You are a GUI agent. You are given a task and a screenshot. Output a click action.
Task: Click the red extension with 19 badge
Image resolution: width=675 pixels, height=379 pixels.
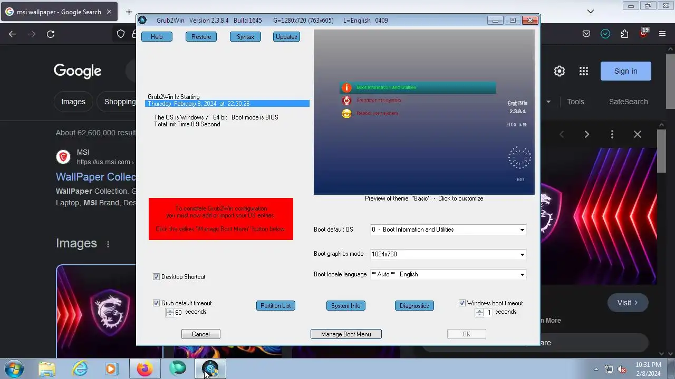(x=643, y=33)
